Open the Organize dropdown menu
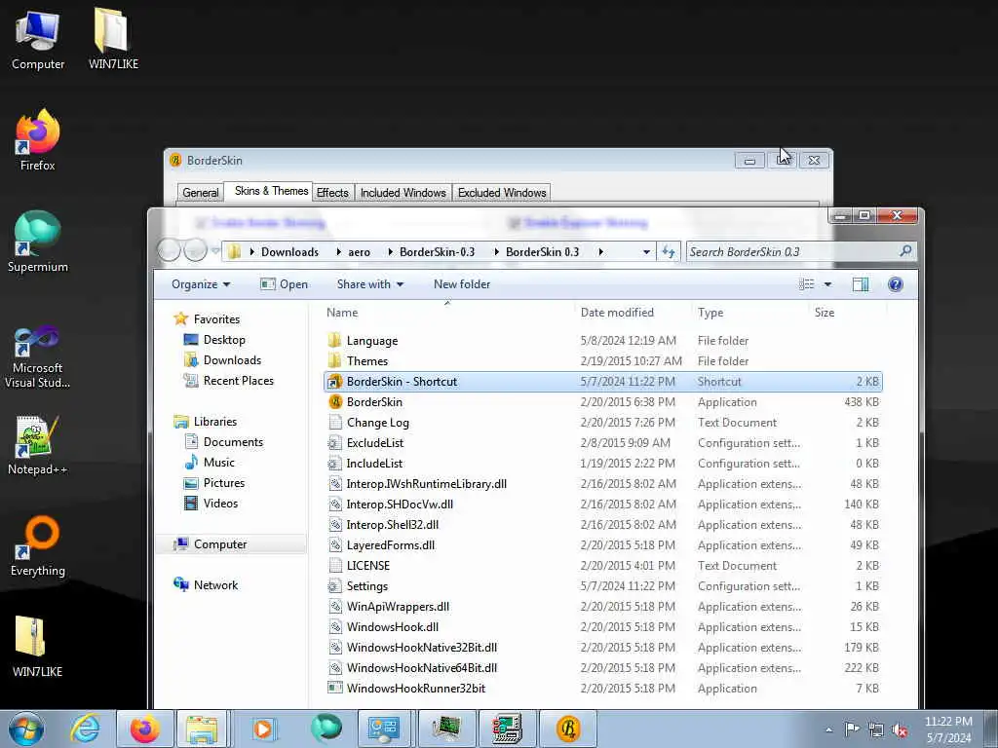Viewport: 998px width, 748px height. [201, 284]
